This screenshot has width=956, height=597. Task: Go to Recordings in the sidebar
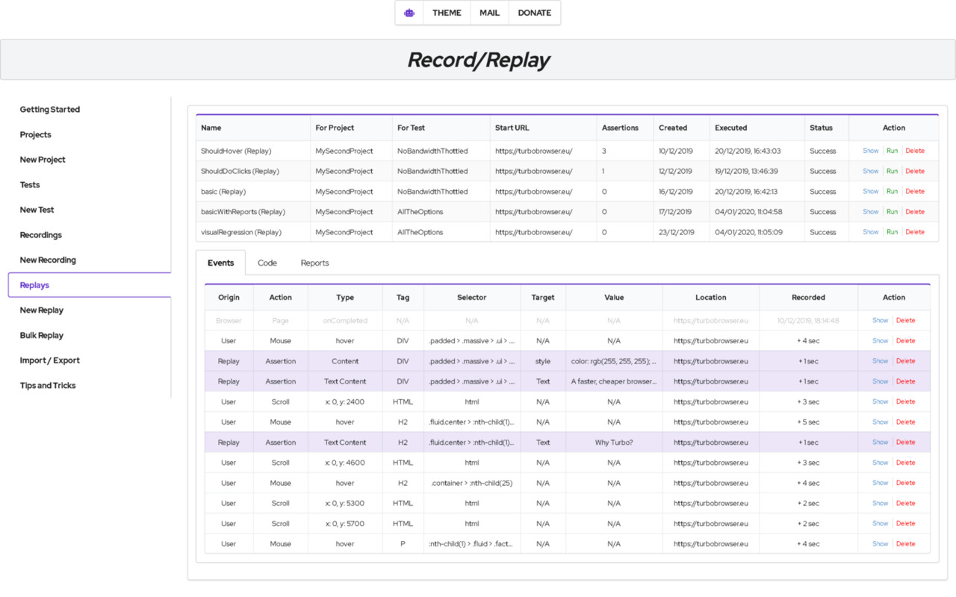[41, 235]
